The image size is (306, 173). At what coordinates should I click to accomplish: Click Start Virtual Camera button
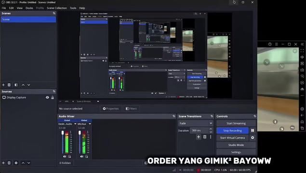232,137
